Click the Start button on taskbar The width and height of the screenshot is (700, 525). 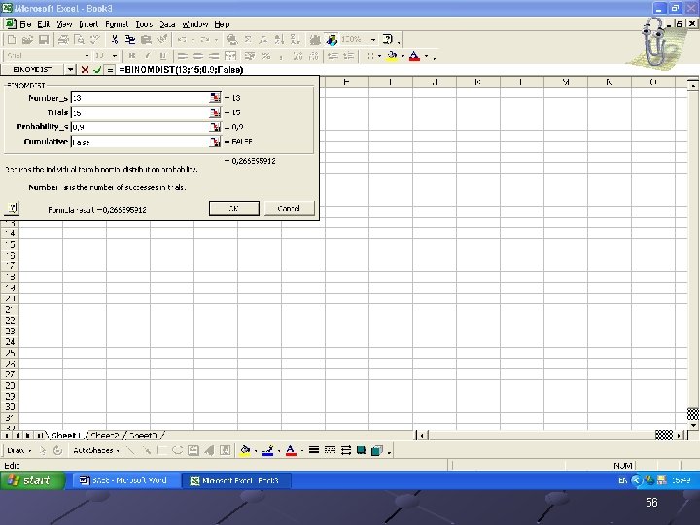[x=32, y=480]
